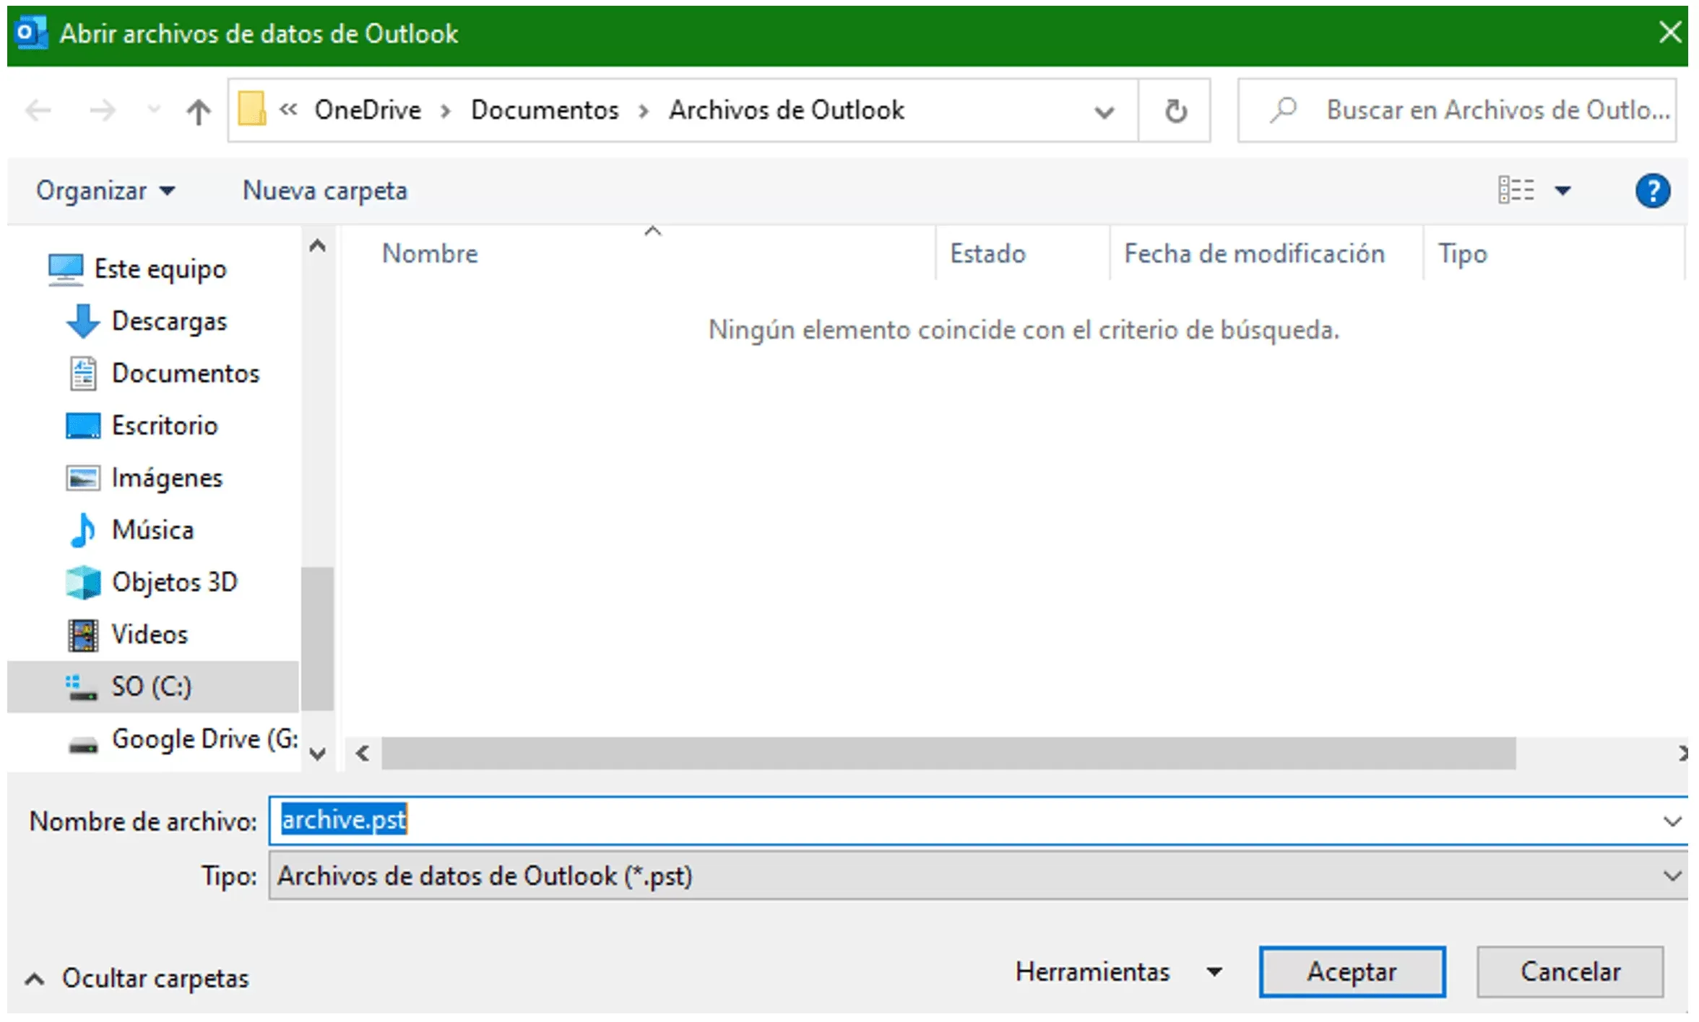Click the Objetos 3D cube icon
This screenshot has width=1699, height=1022.
83,582
